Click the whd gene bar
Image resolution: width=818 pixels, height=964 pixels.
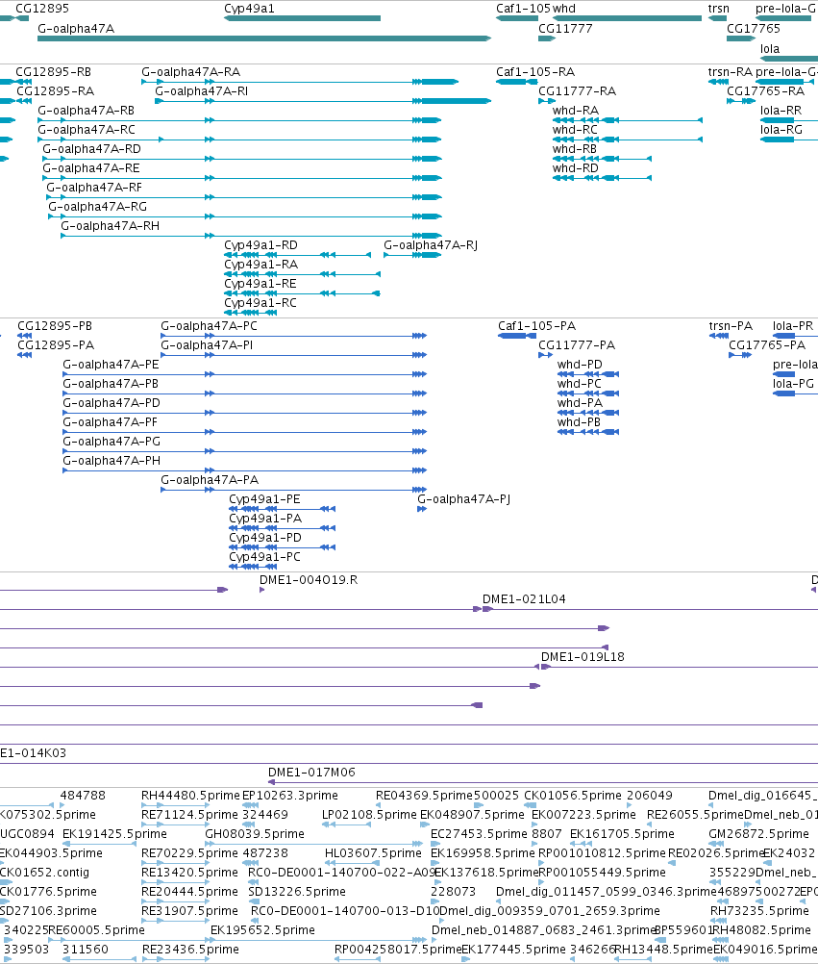point(627,18)
